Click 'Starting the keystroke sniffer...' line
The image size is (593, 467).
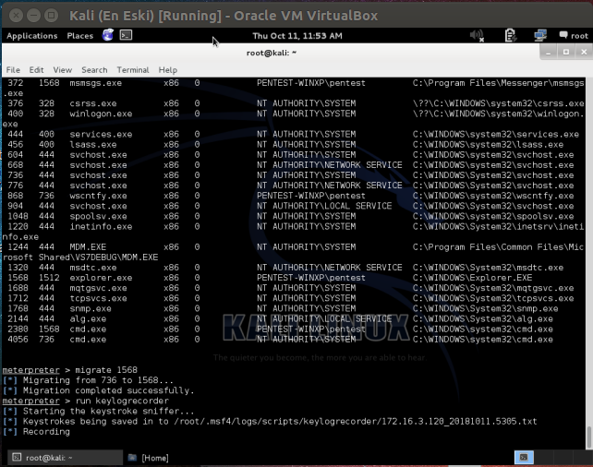click(109, 411)
